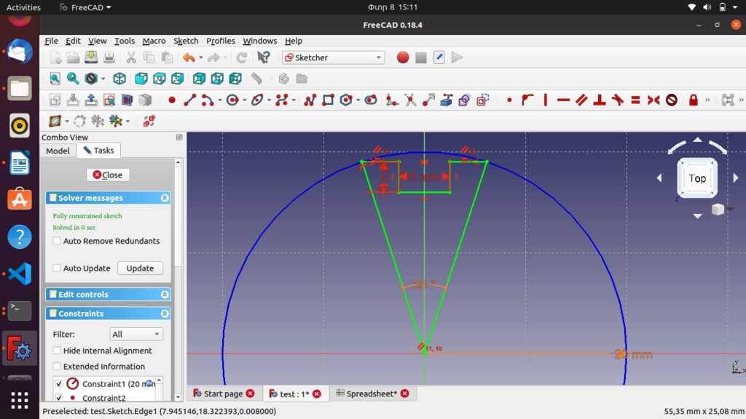
Task: Toggle Auto Remove Redundants checkbox
Action: coord(57,241)
